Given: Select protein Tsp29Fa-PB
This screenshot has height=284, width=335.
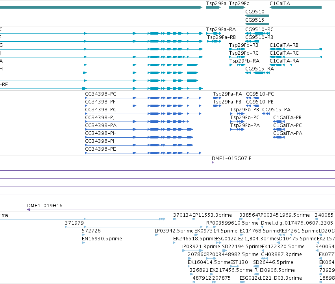Looking at the screenshot, I should click(227, 102).
